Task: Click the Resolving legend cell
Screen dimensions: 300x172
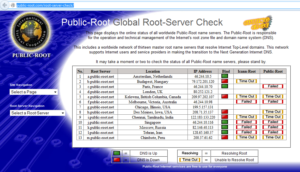Action: pyautogui.click(x=190, y=153)
